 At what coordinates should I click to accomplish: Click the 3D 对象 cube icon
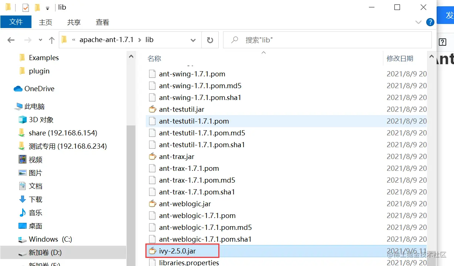[23, 120]
